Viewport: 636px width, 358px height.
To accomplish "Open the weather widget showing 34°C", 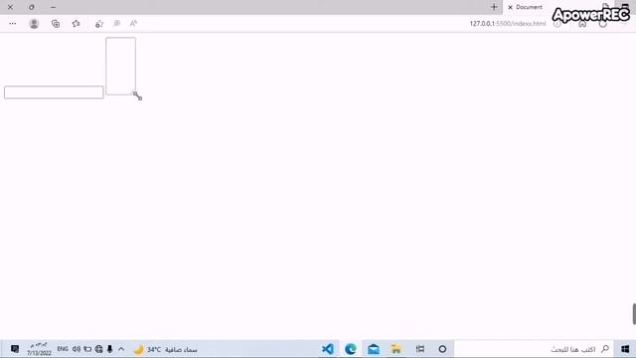I will (166, 349).
